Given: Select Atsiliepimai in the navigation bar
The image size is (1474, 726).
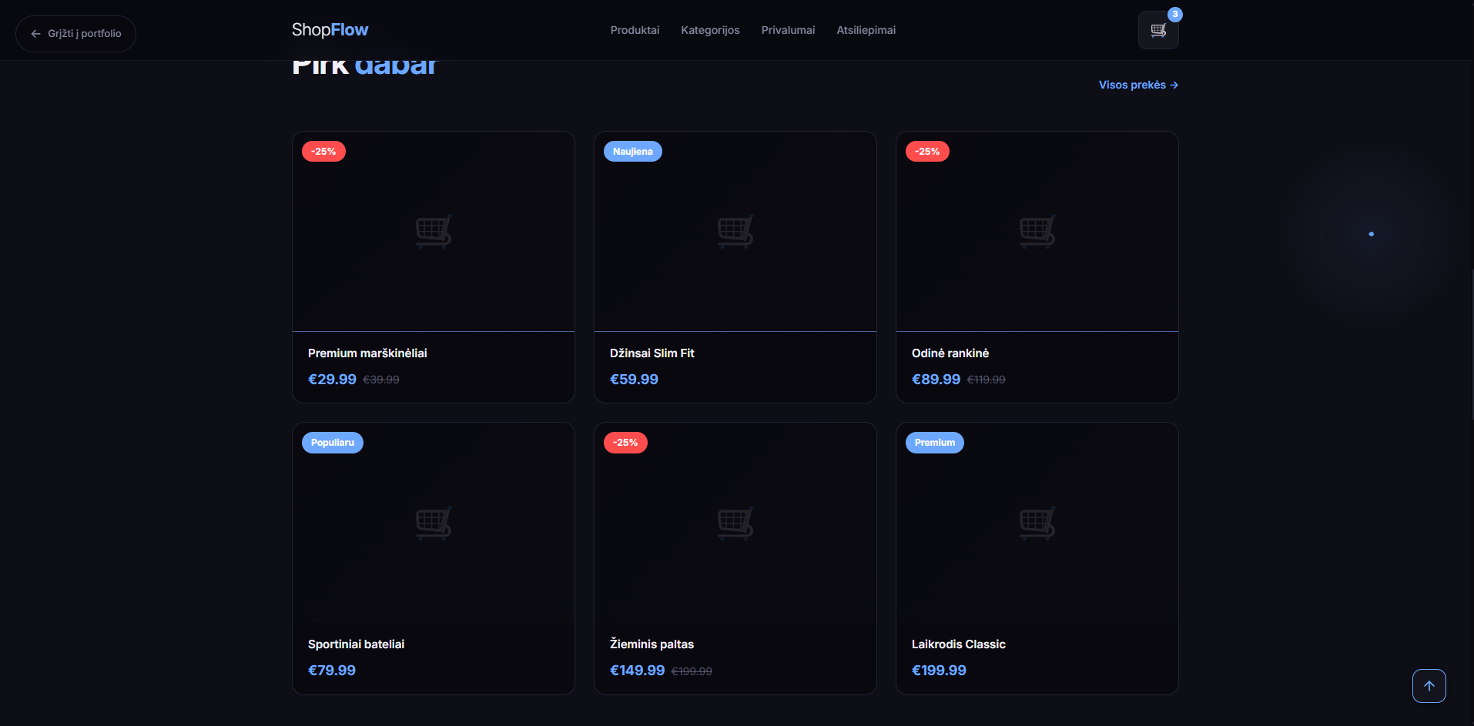Looking at the screenshot, I should pos(866,30).
